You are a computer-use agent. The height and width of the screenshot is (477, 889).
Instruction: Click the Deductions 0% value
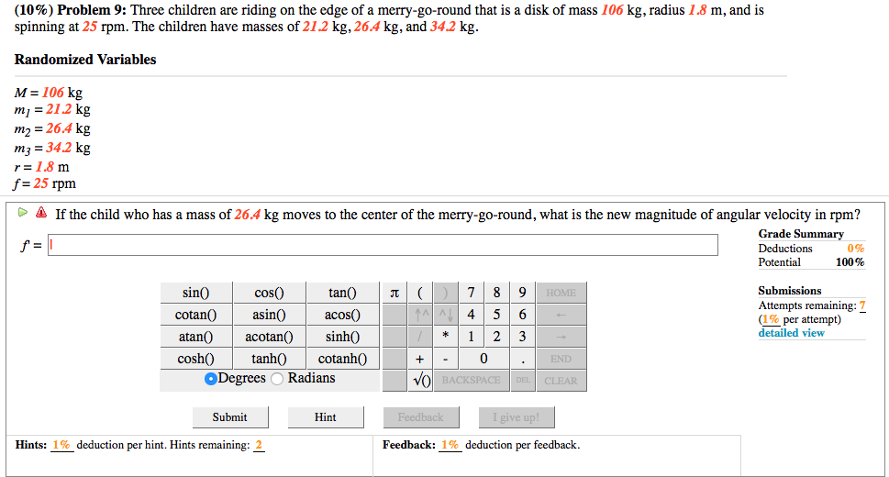[x=856, y=249]
